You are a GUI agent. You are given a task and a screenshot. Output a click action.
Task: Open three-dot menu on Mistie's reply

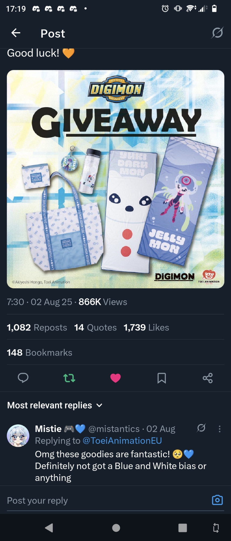[220, 429]
